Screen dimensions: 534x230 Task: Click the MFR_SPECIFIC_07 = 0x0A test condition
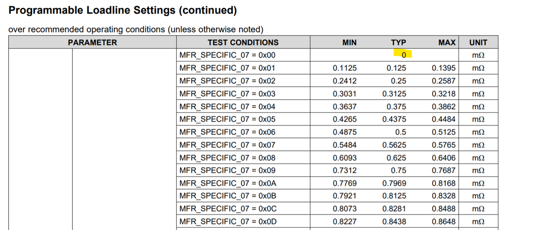pos(227,183)
